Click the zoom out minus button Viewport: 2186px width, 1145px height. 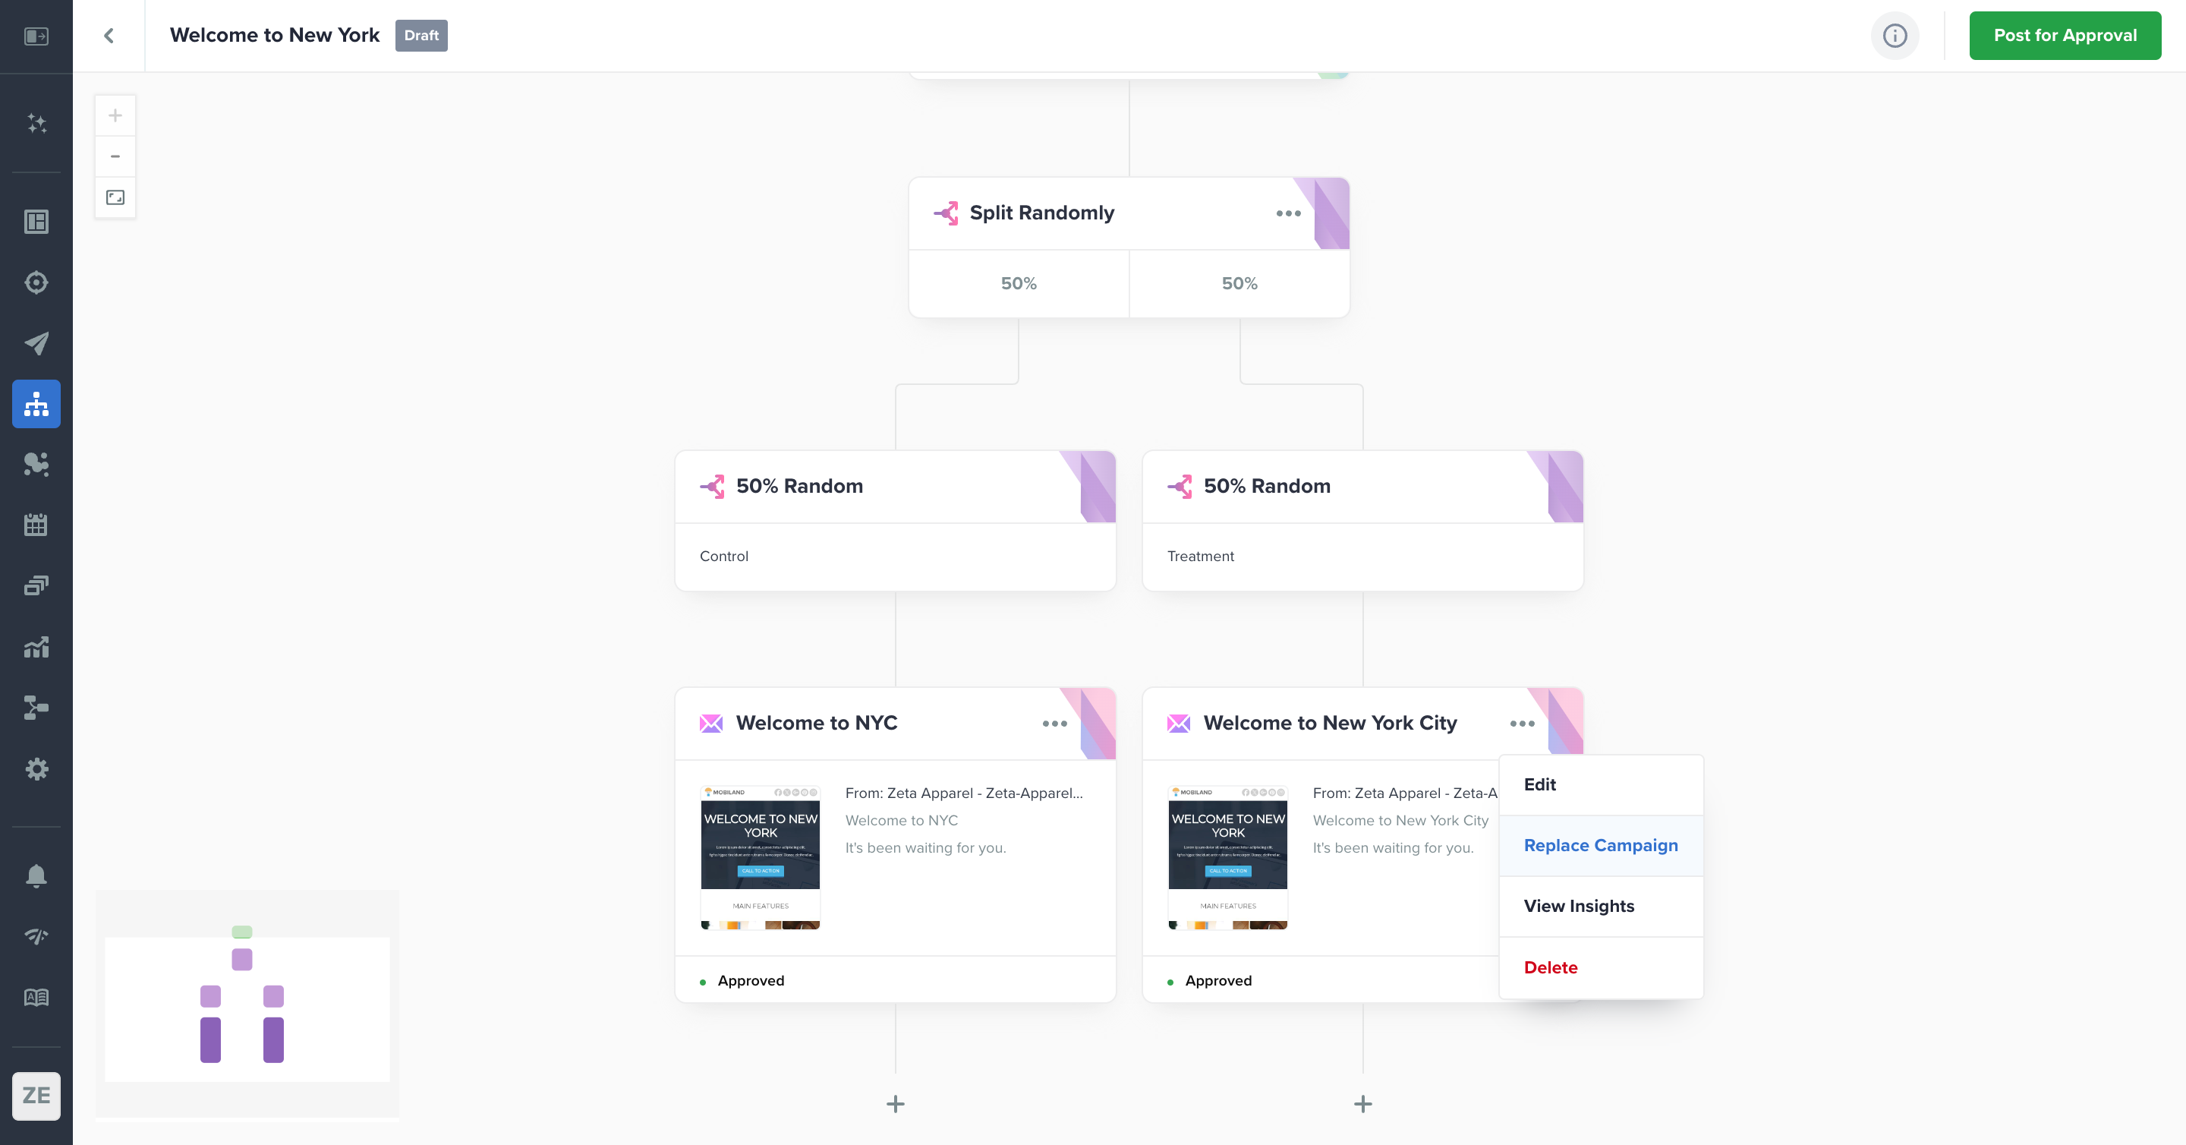(x=115, y=156)
